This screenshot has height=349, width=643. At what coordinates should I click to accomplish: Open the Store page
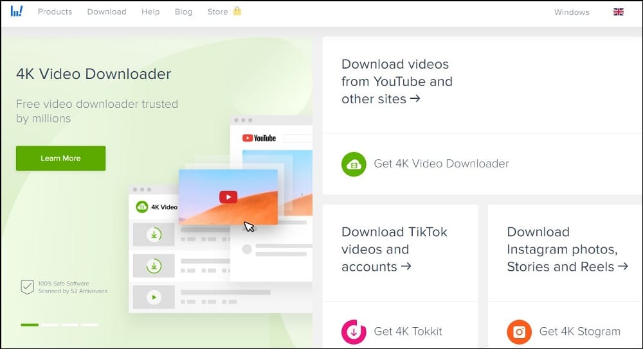(218, 12)
